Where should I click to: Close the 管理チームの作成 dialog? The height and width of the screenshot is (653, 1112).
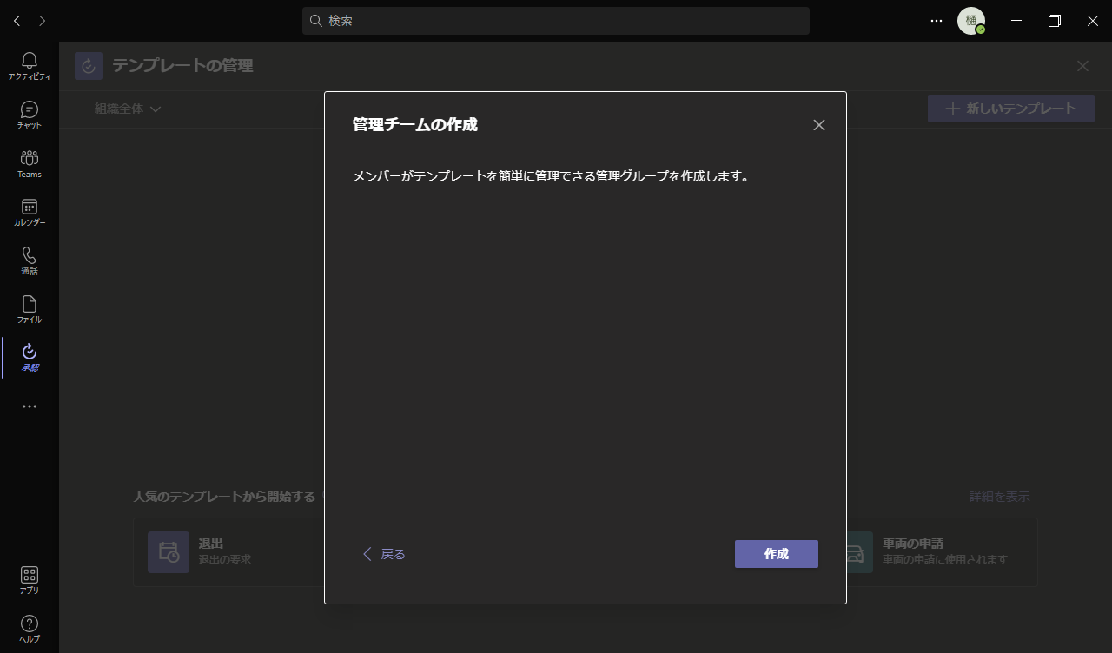[x=818, y=125]
